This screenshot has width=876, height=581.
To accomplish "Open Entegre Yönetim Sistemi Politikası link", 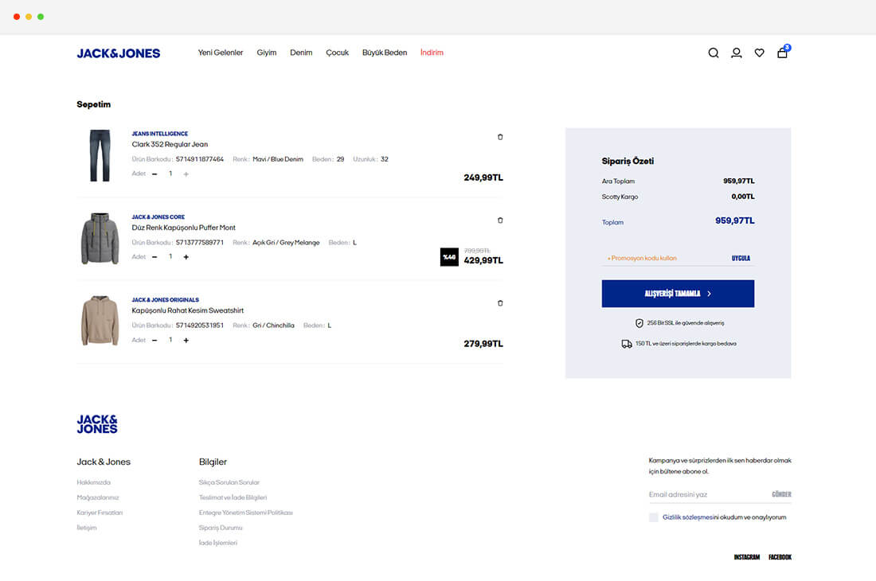I will [246, 513].
